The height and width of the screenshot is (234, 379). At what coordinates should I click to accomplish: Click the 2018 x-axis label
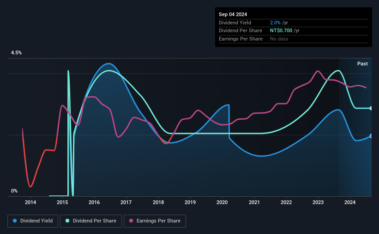158,202
